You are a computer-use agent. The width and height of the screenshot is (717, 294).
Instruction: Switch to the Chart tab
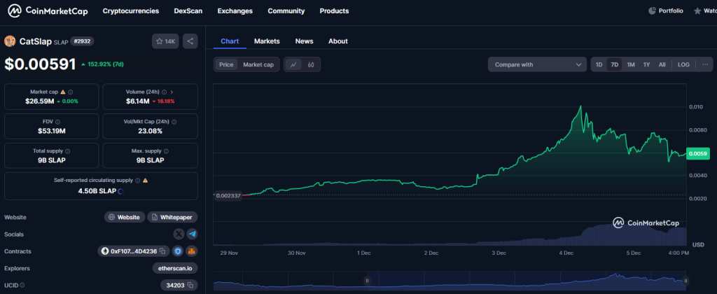pos(230,41)
